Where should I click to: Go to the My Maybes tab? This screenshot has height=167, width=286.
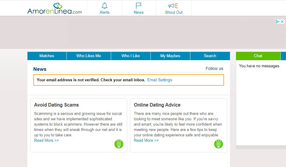[170, 56]
